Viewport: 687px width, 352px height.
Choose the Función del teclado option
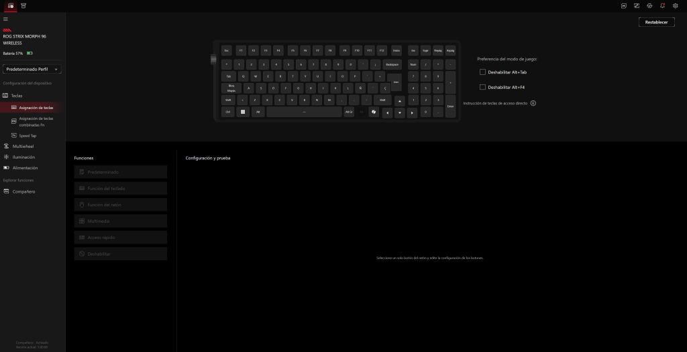pyautogui.click(x=121, y=189)
